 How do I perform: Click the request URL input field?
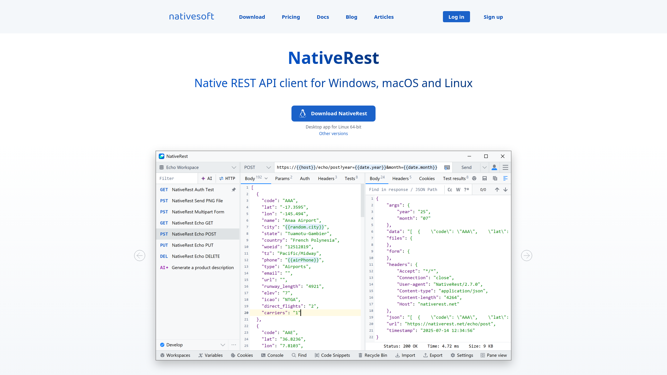click(x=358, y=167)
